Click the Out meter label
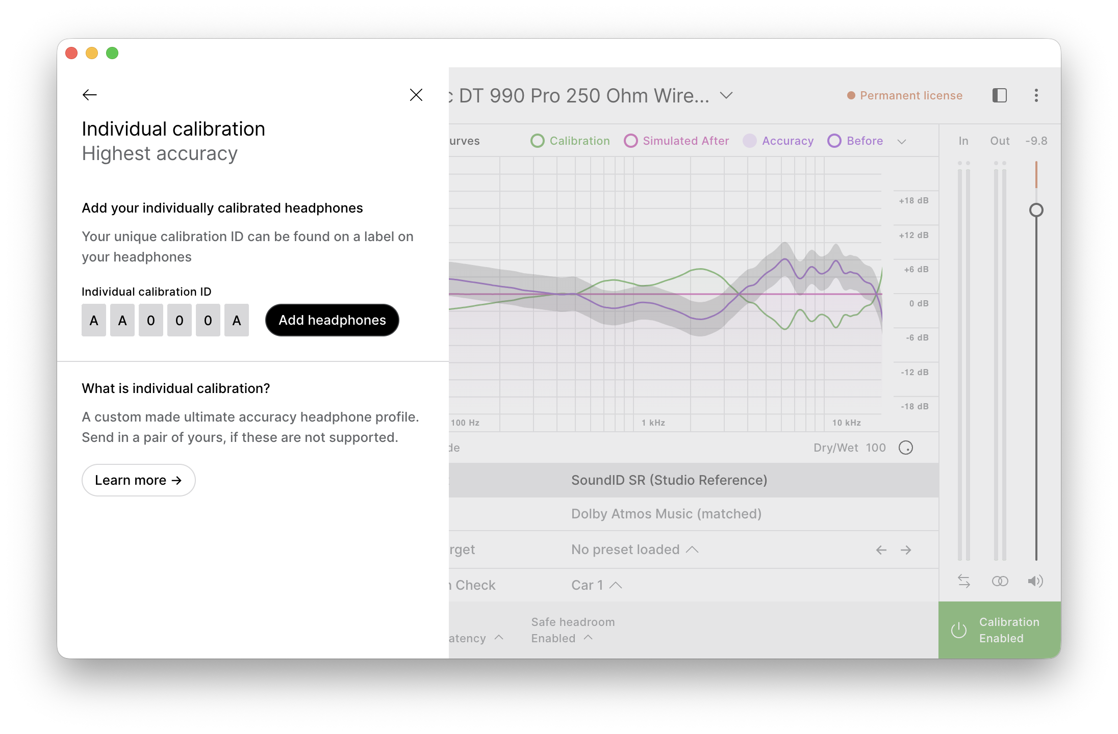 coord(1000,141)
